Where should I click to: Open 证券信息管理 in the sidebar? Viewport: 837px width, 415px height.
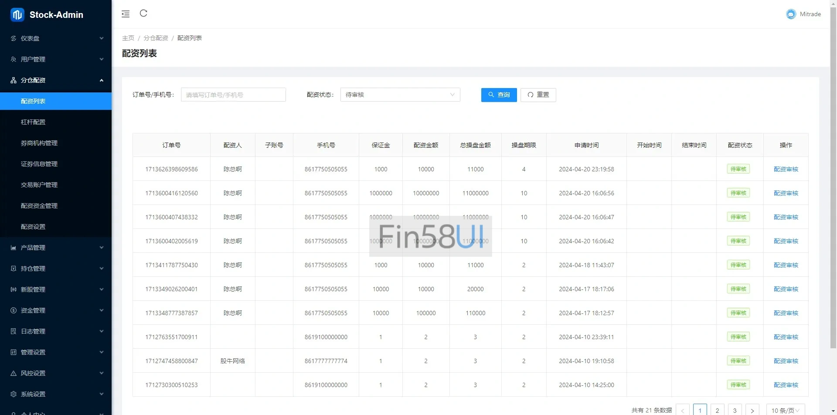[39, 164]
